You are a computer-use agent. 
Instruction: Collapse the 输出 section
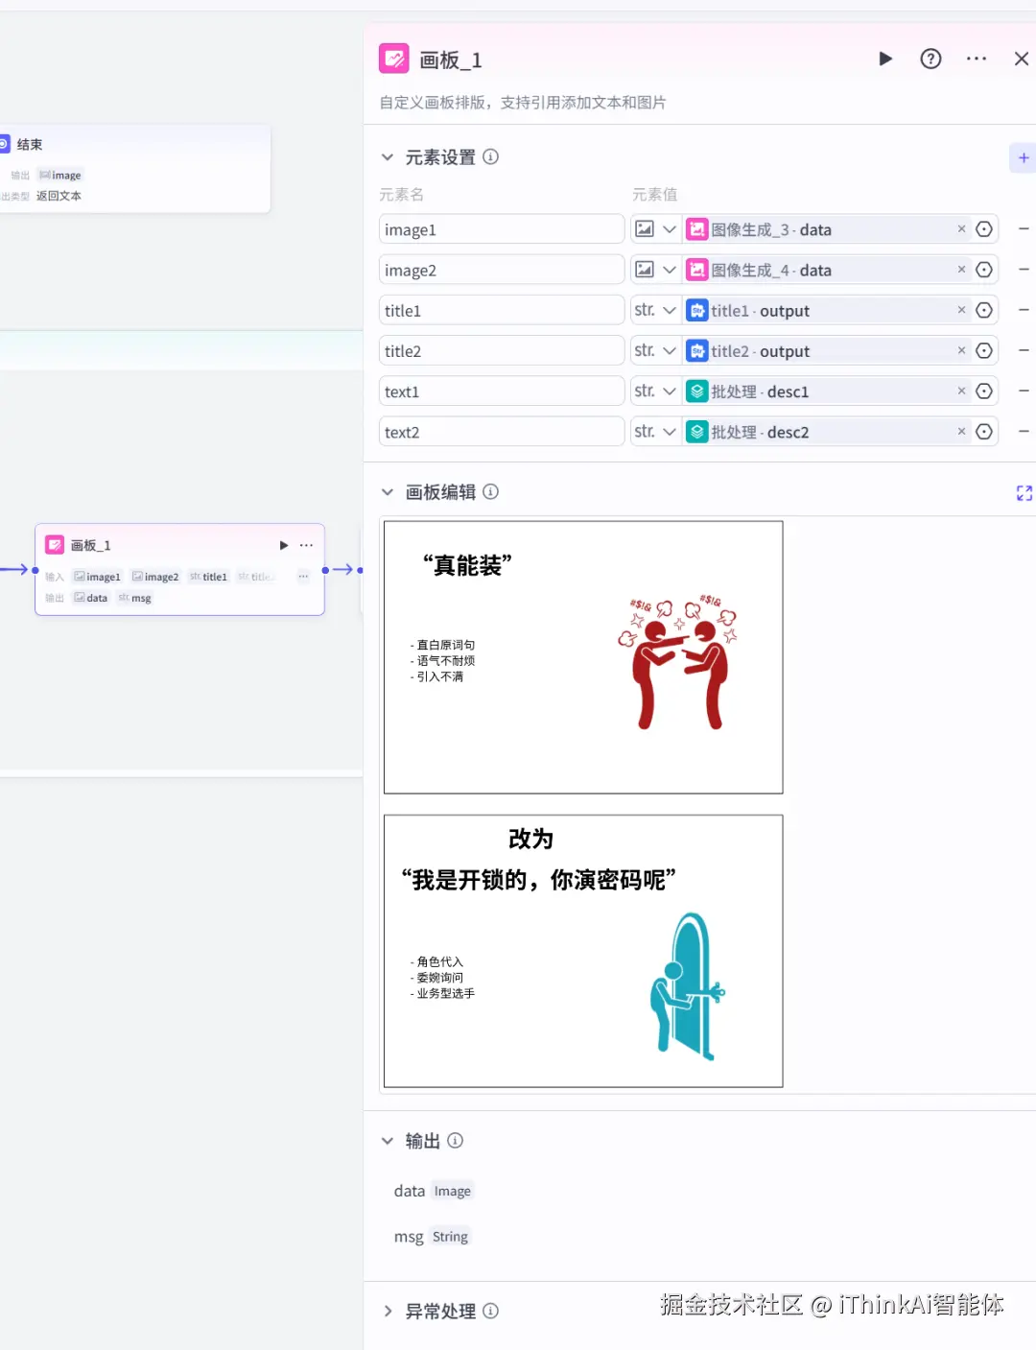click(388, 1141)
